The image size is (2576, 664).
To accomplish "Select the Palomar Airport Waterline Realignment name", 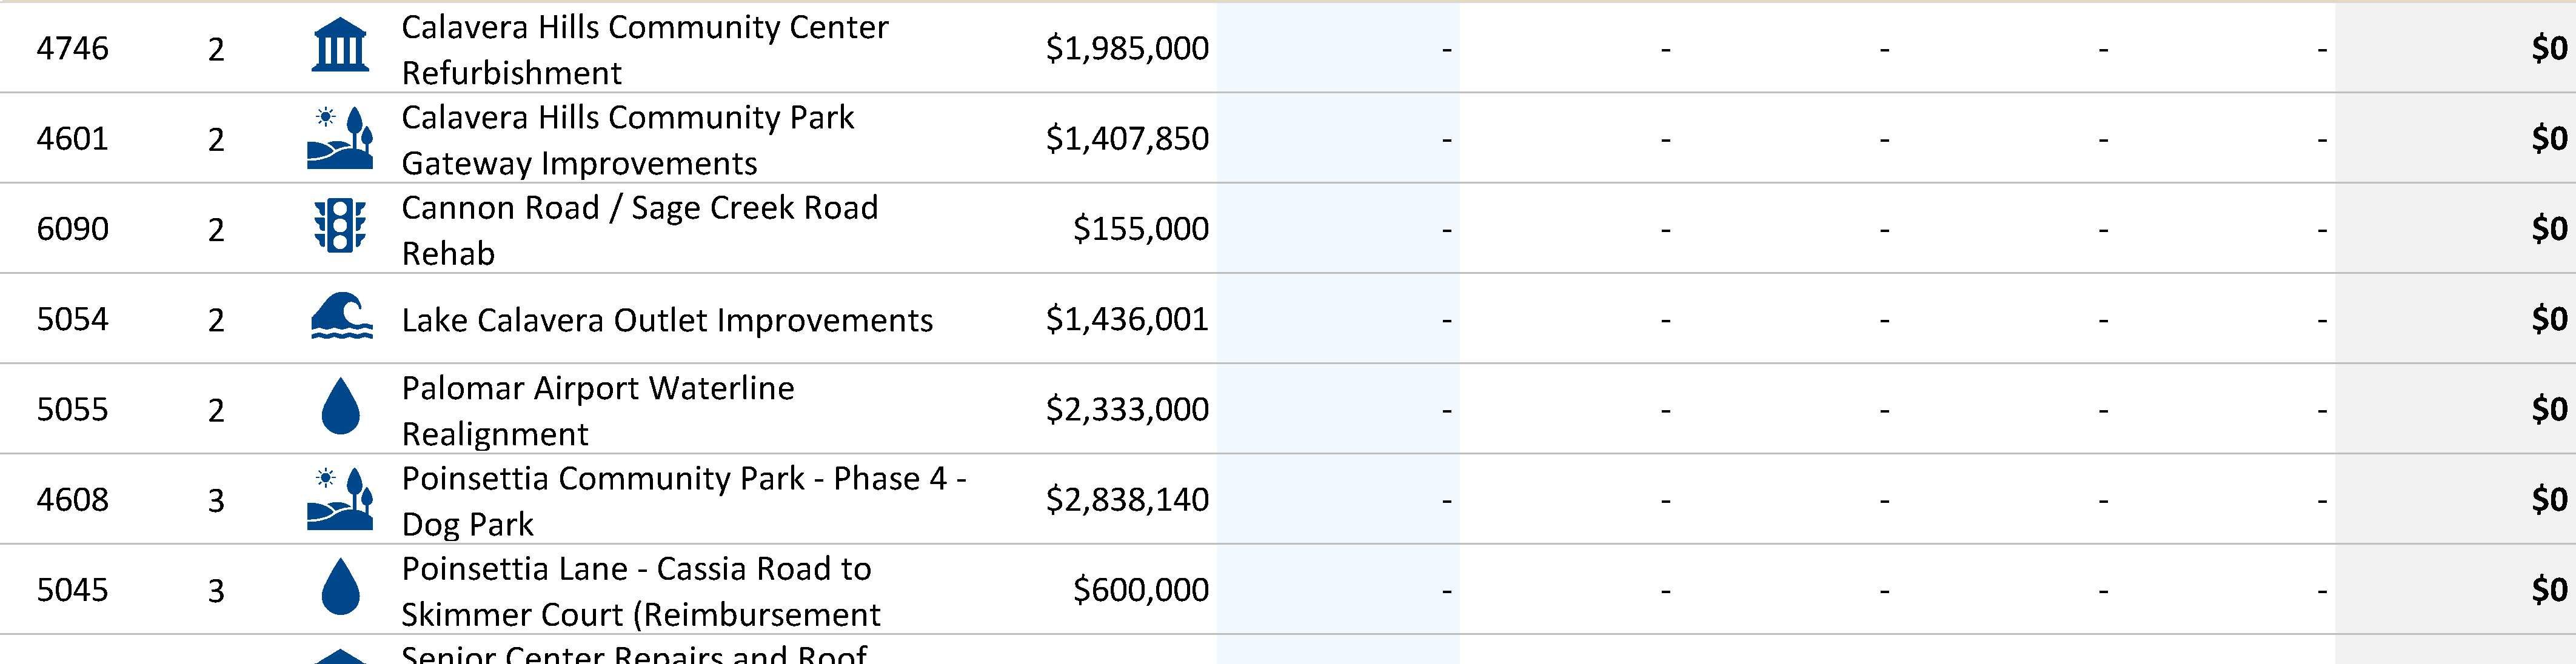I will (597, 410).
